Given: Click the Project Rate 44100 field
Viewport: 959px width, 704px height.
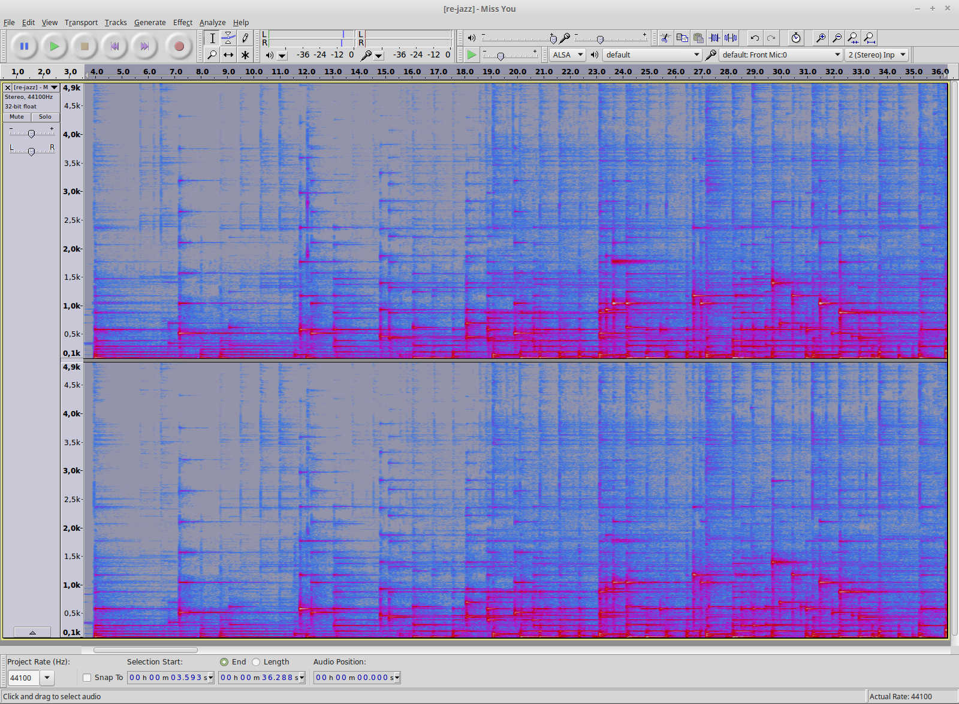Looking at the screenshot, I should coord(23,678).
